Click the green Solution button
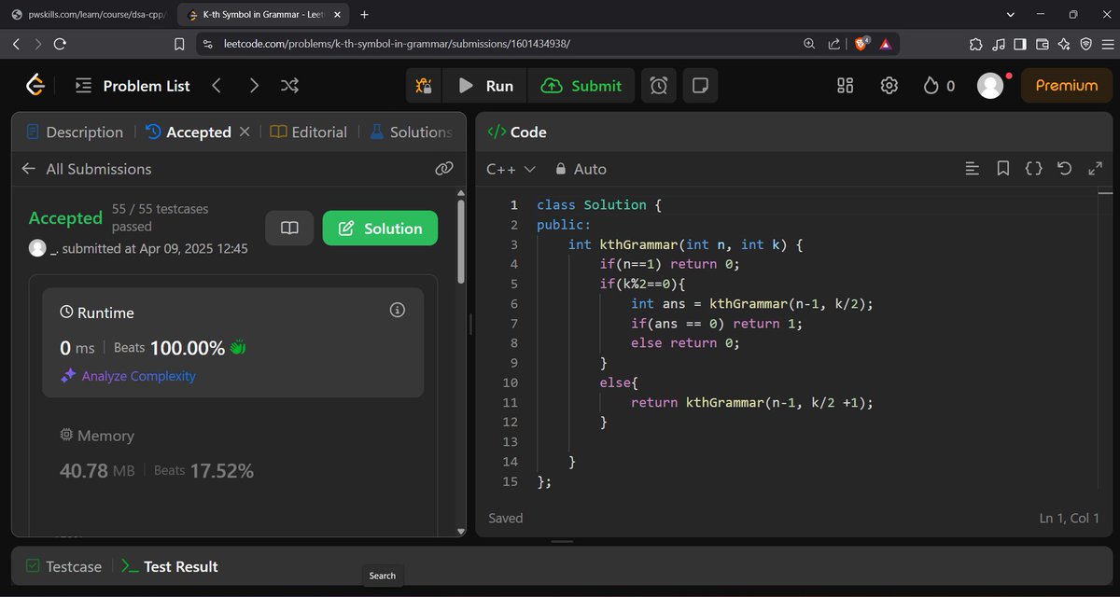Viewport: 1120px width, 597px height. coord(380,229)
